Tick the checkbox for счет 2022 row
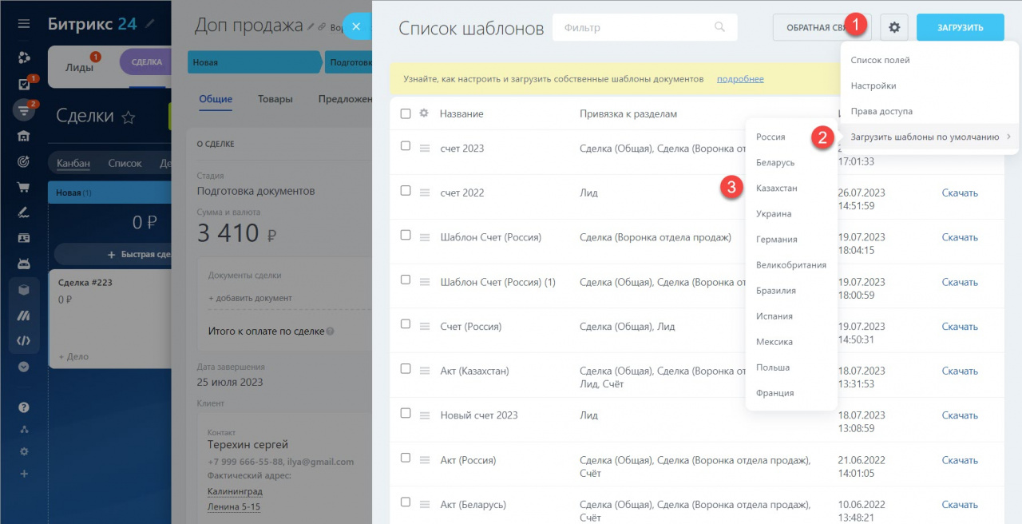This screenshot has height=524, width=1022. (x=406, y=191)
